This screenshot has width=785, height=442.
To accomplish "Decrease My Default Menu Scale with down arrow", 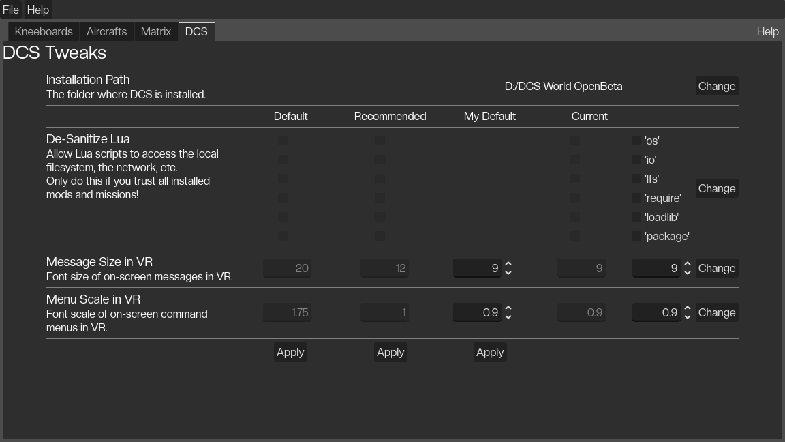I will click(508, 317).
